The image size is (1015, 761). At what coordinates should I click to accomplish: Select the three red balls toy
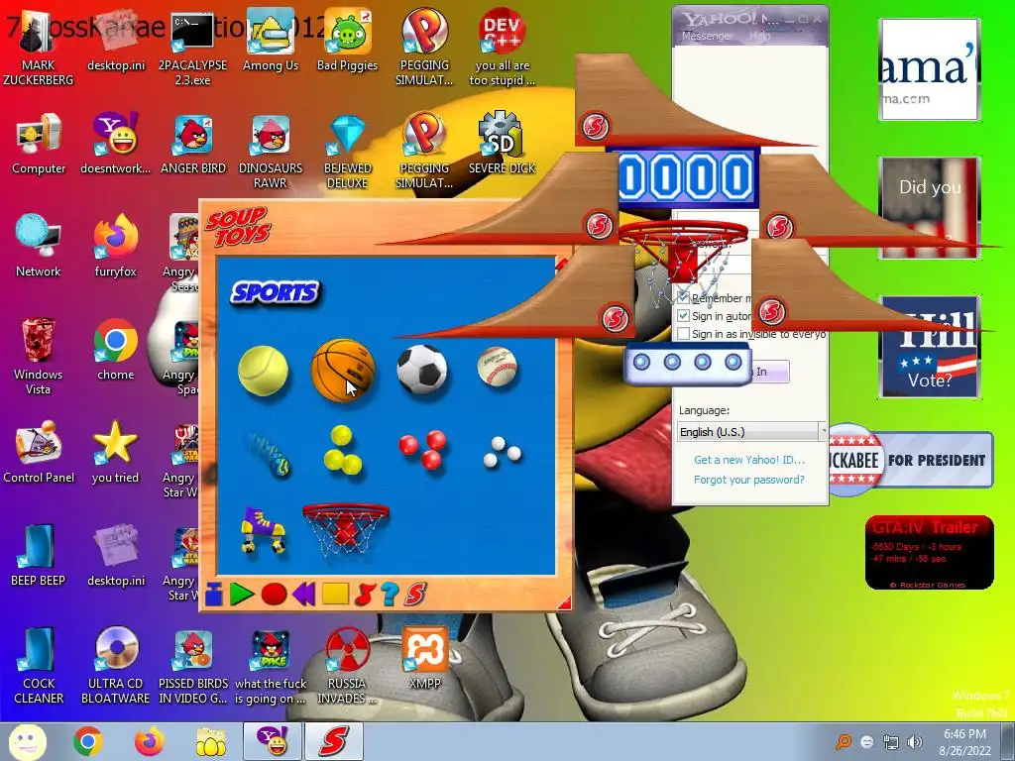[x=422, y=449]
